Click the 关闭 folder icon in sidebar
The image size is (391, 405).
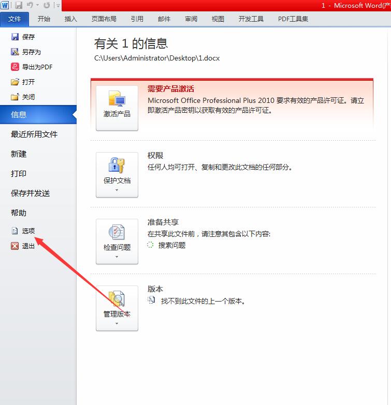[x=15, y=97]
